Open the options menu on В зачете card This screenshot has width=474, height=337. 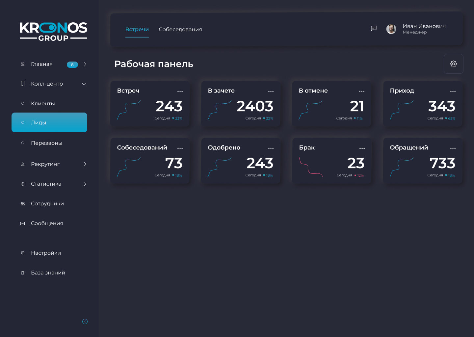click(x=271, y=91)
